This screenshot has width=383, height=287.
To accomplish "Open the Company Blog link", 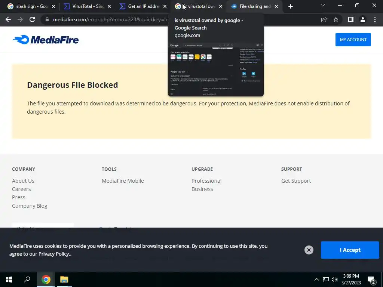I will (x=30, y=206).
